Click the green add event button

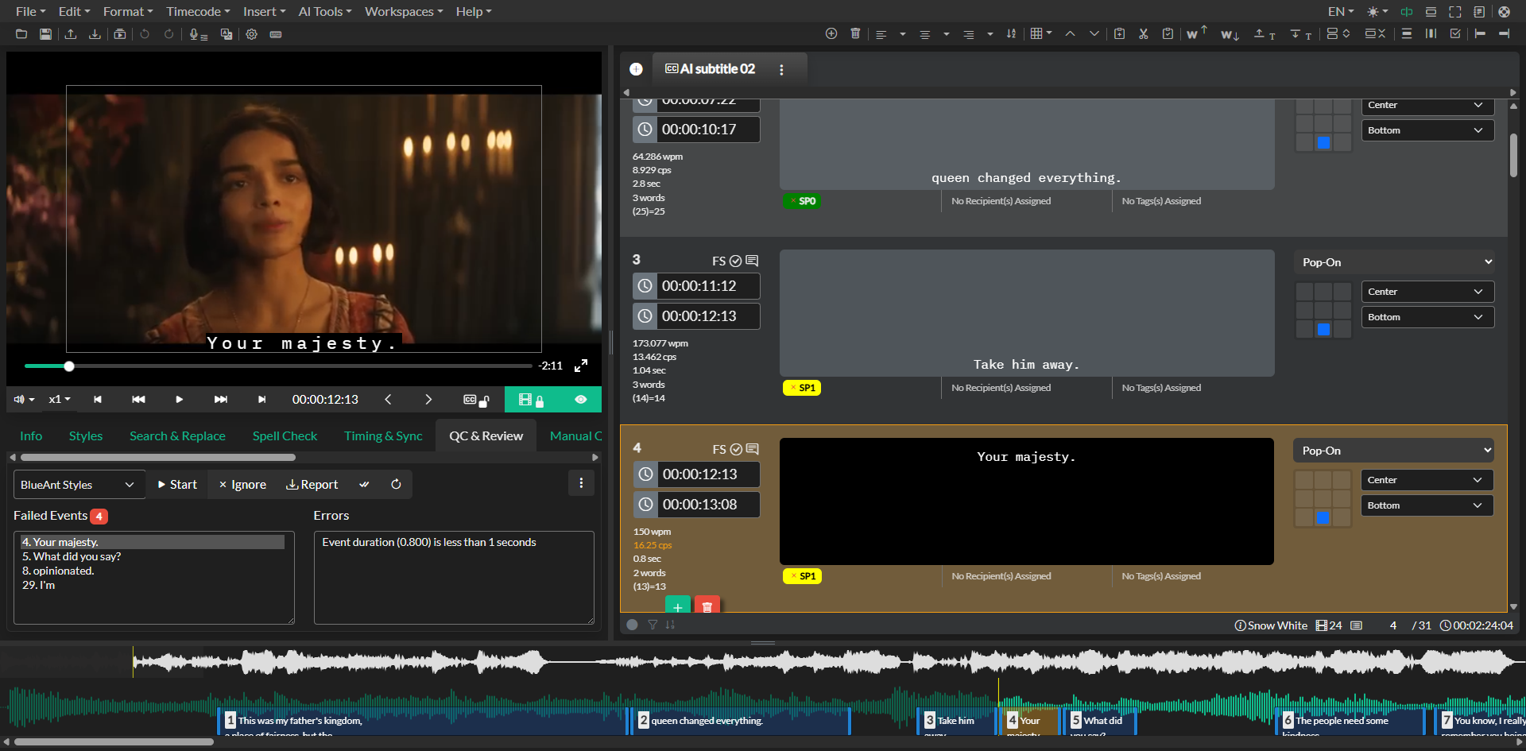677,606
